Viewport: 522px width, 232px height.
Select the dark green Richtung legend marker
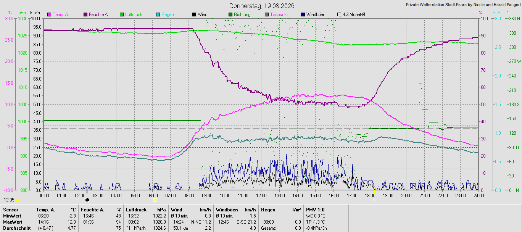coord(230,14)
